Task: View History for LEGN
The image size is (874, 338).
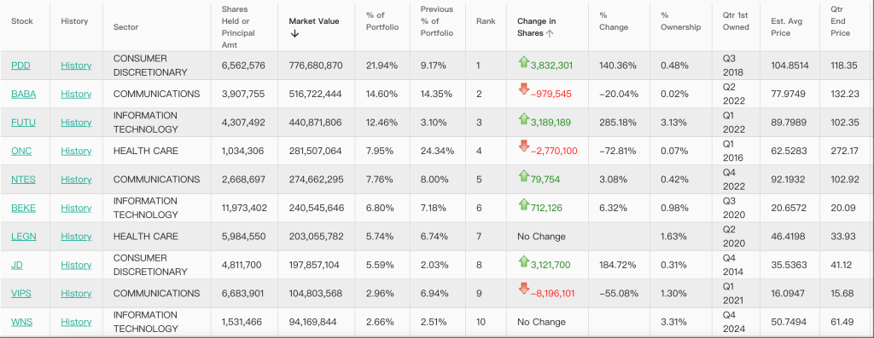Action: point(76,237)
